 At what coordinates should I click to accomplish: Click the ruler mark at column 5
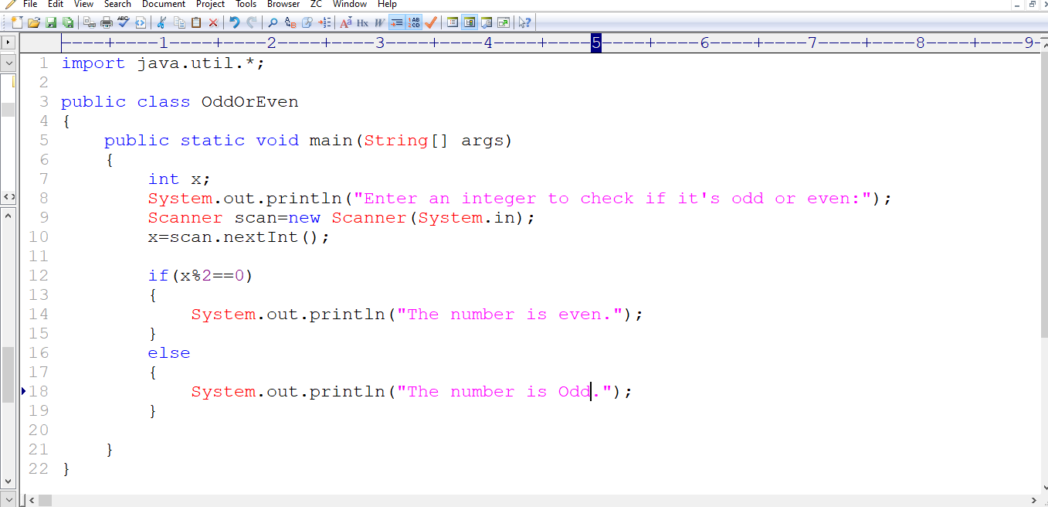[x=595, y=43]
